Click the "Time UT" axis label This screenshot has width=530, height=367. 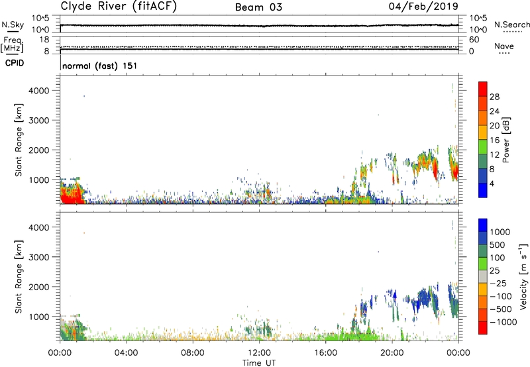[x=259, y=363]
